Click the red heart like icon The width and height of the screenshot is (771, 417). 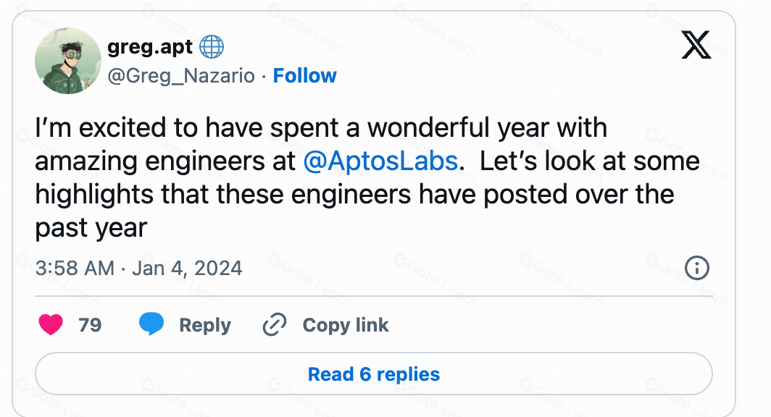(50, 325)
